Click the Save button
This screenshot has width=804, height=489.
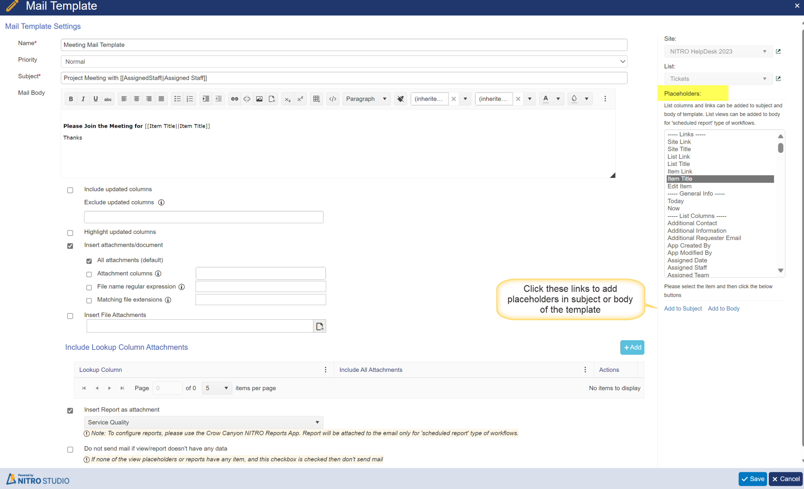point(752,479)
